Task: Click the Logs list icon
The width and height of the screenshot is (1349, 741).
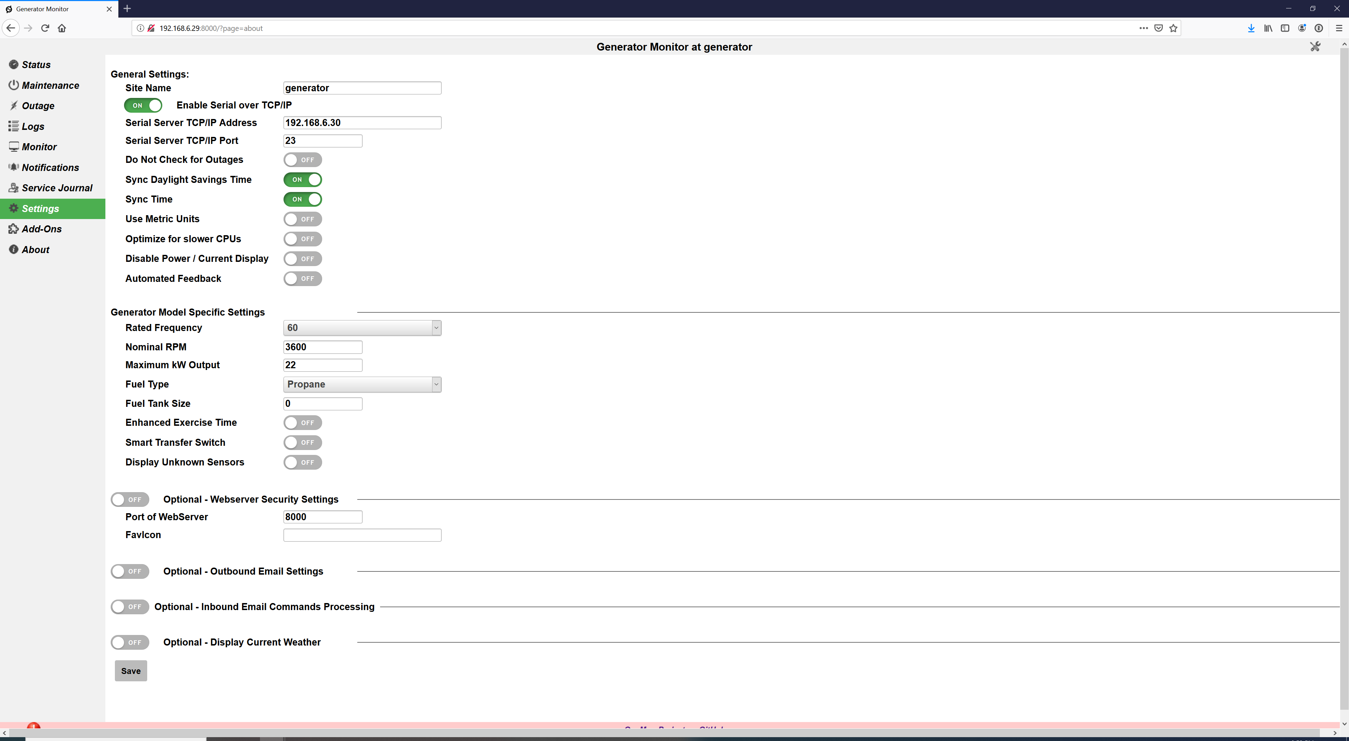Action: point(14,126)
